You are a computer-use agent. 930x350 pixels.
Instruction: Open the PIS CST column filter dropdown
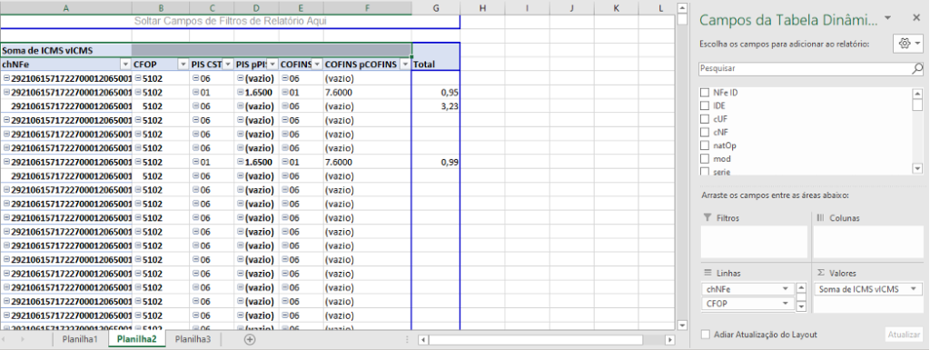click(228, 64)
